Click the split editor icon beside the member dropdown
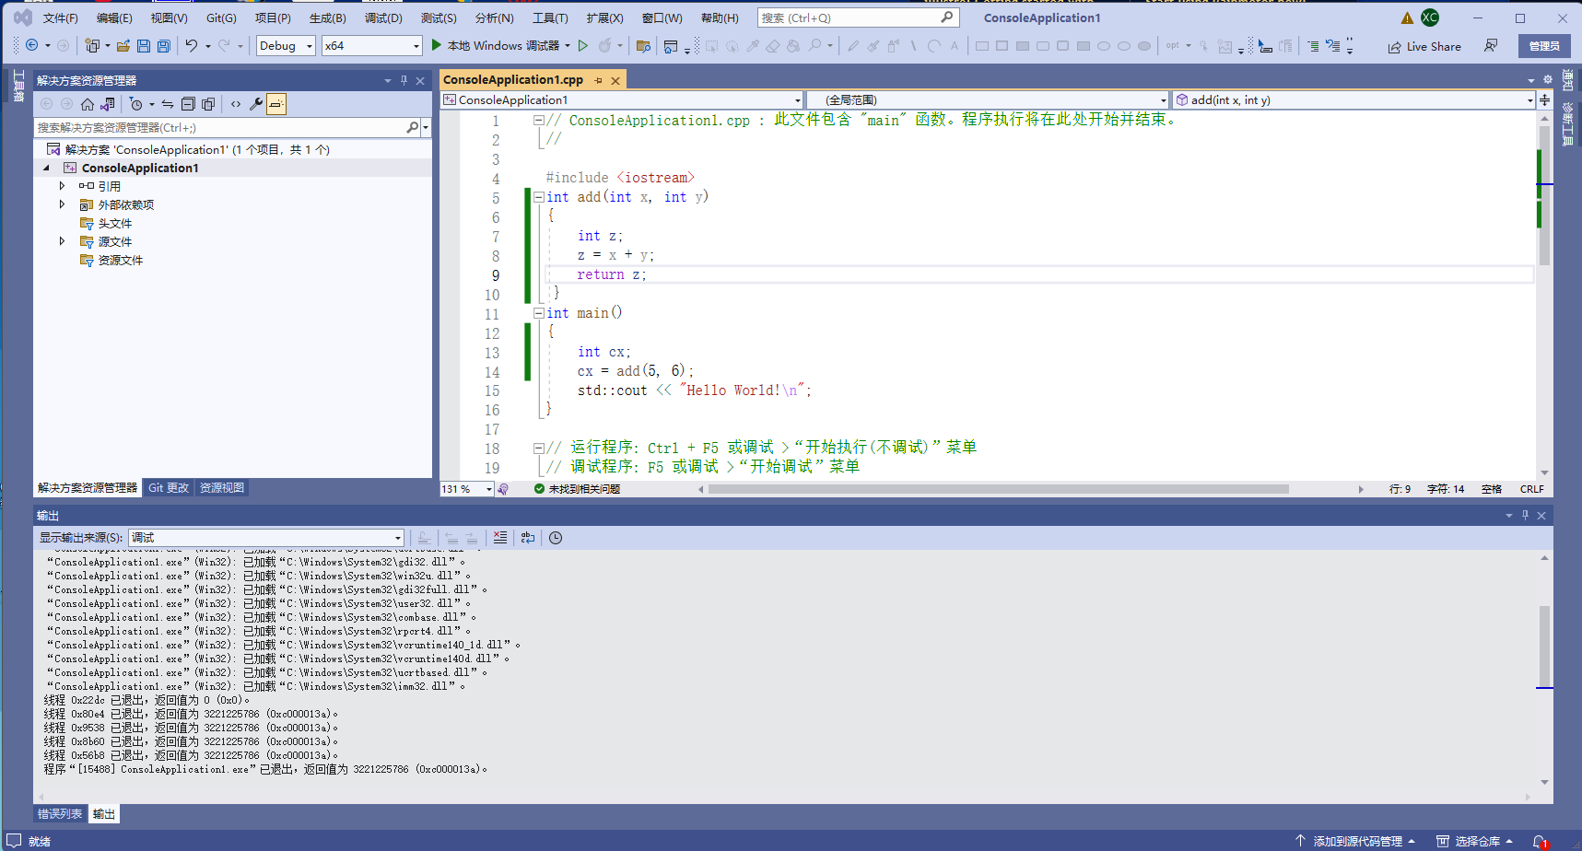 coord(1544,99)
